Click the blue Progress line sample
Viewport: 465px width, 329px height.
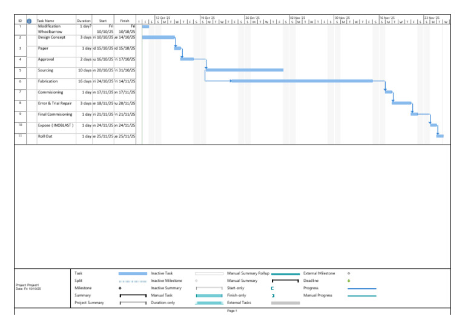tap(362, 288)
